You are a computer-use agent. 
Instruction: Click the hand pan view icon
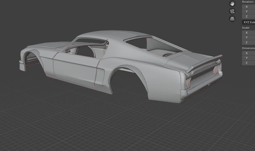click(232, 4)
